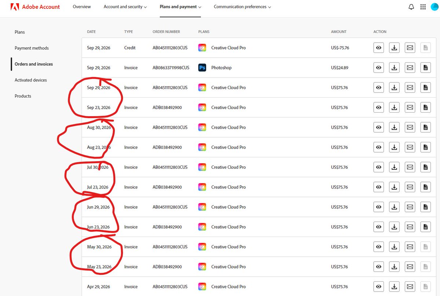Click the ORDER NUMBER column header
This screenshot has height=296, width=440.
[x=166, y=32]
